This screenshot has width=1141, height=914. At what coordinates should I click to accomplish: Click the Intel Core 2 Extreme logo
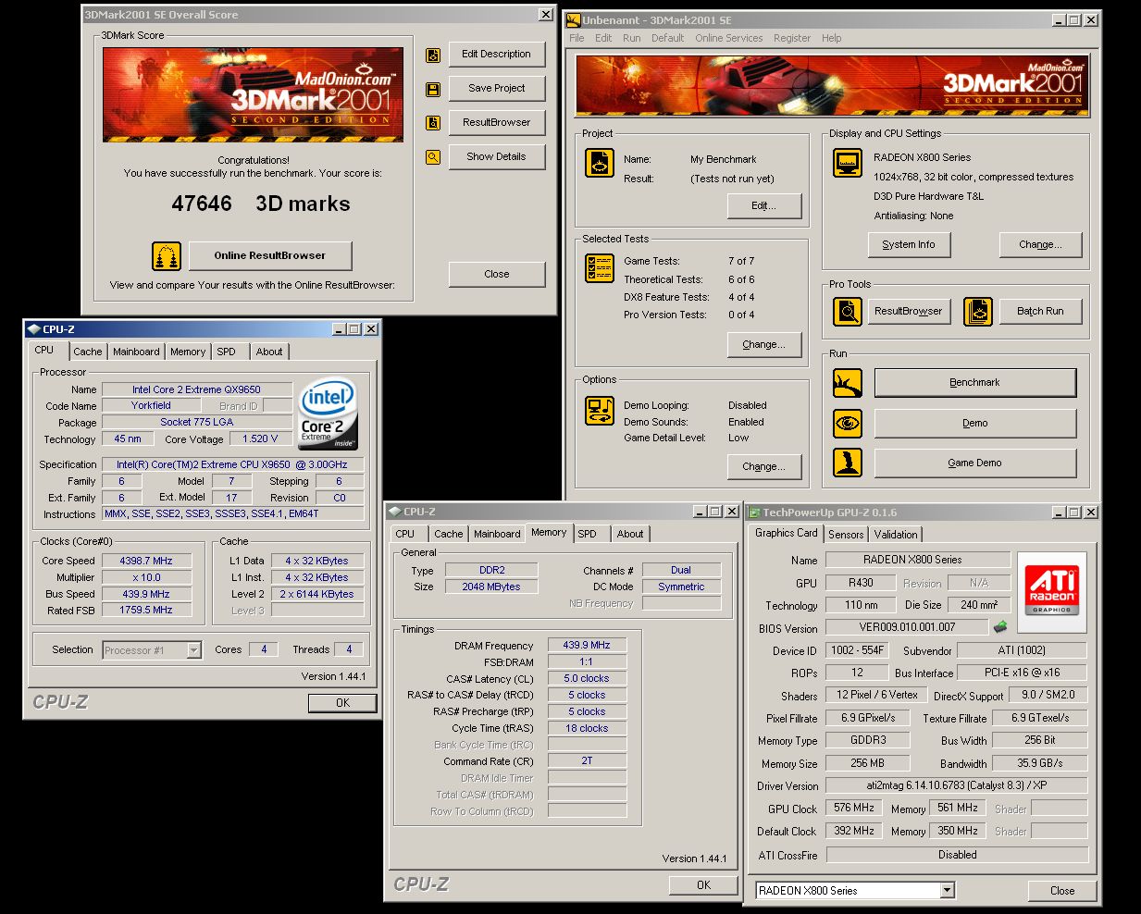328,413
